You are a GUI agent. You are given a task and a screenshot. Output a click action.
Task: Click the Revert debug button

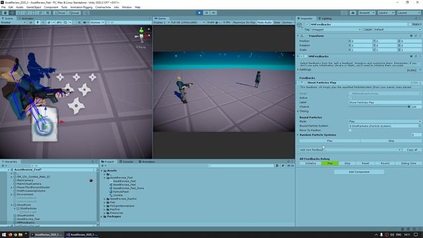(x=385, y=163)
